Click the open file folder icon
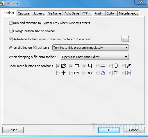The width and height of the screenshot is (148, 137). pos(64,66)
